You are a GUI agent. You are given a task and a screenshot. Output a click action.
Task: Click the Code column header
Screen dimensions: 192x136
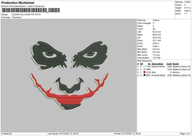click(x=169, y=64)
